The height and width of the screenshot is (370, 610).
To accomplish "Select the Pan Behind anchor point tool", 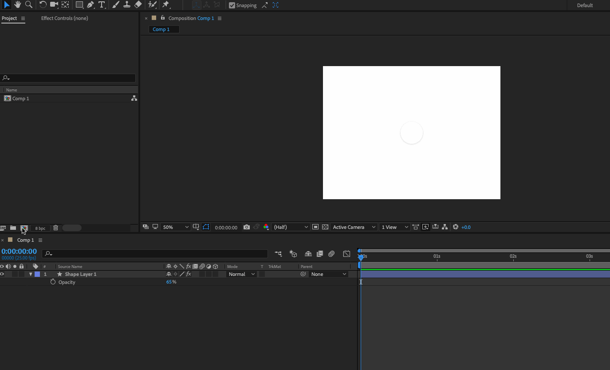I will click(65, 5).
